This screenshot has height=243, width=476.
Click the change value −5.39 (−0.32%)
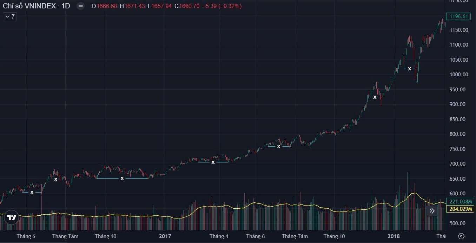pyautogui.click(x=222, y=6)
